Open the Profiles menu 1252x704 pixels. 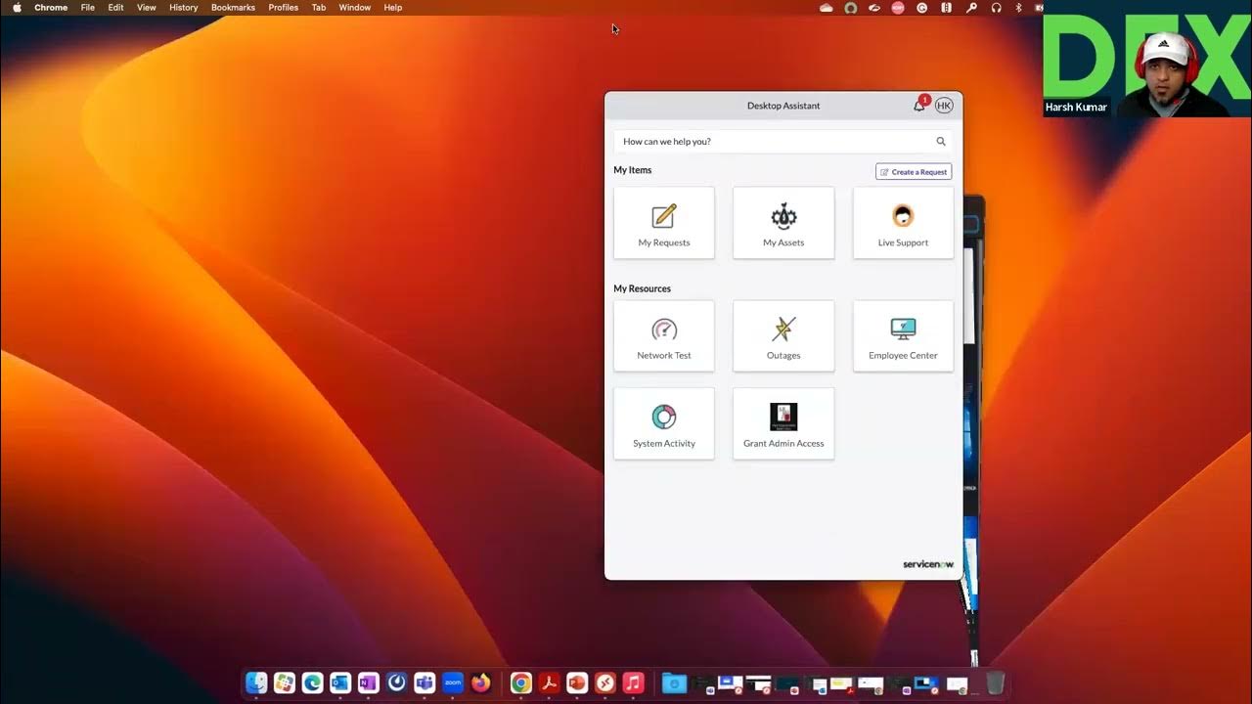click(284, 7)
